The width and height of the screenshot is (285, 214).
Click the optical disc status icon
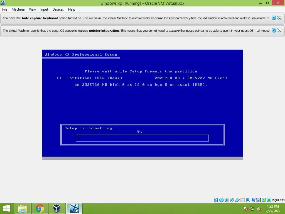point(221,200)
